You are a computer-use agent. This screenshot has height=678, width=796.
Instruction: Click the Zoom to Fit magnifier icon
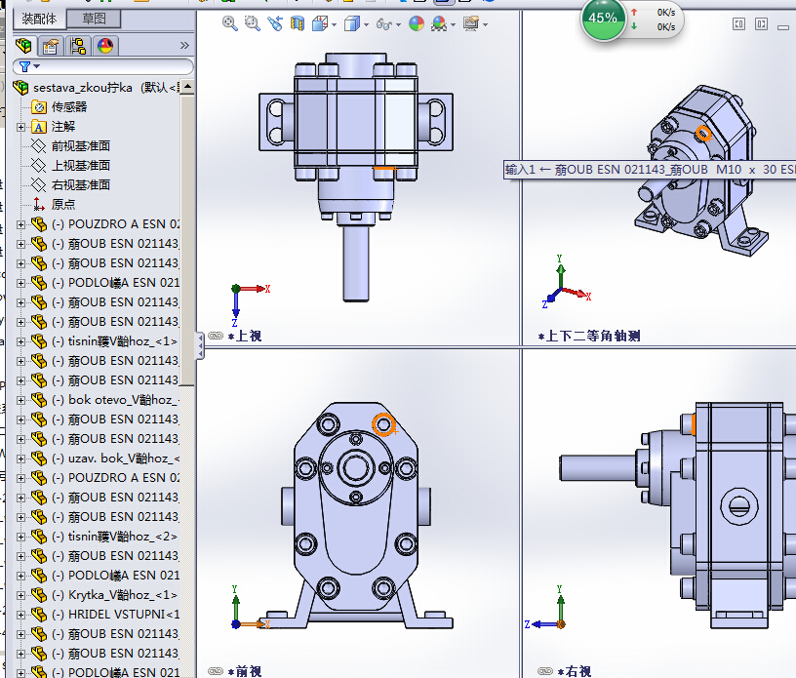[x=230, y=23]
